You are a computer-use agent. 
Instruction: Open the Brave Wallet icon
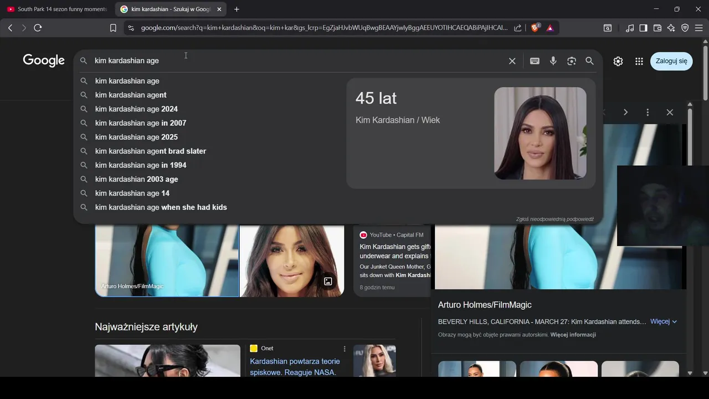tap(657, 28)
